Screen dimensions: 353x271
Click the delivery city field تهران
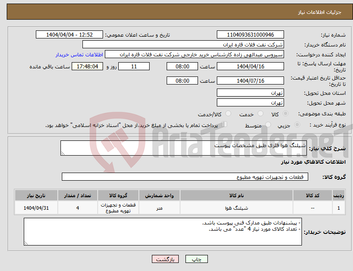pos(250,102)
